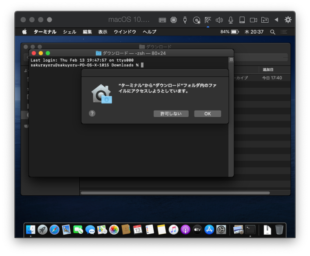Click the Terminal window title folder icon

pyautogui.click(x=99, y=53)
